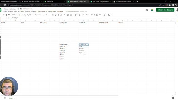Open the all sheets list icon
The image size is (178, 100).
click(x=5, y=98)
